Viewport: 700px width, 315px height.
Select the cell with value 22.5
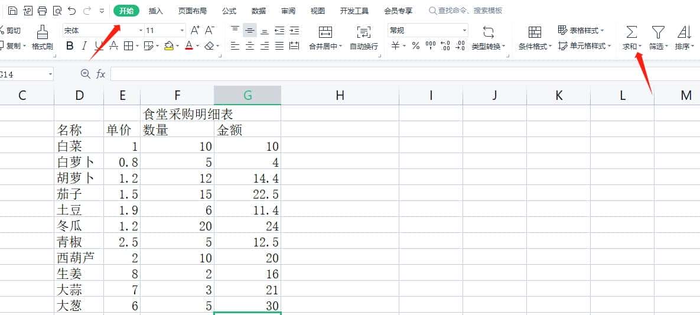point(248,193)
